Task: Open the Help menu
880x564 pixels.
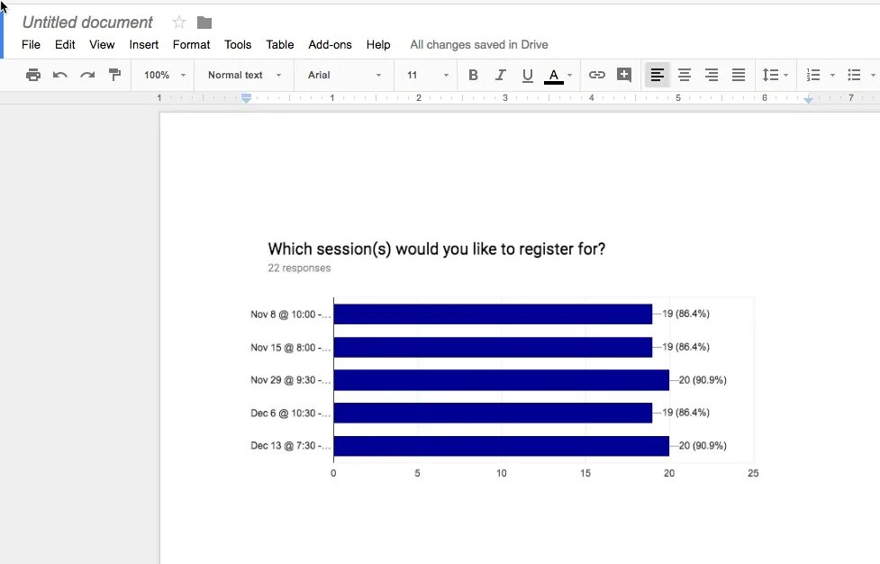Action: (378, 44)
